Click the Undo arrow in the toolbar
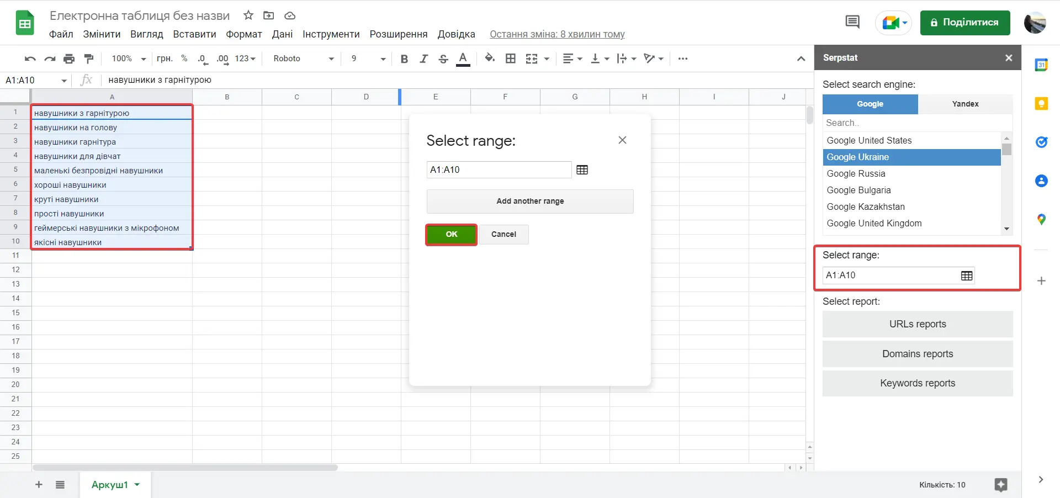The image size is (1060, 498). click(x=30, y=59)
